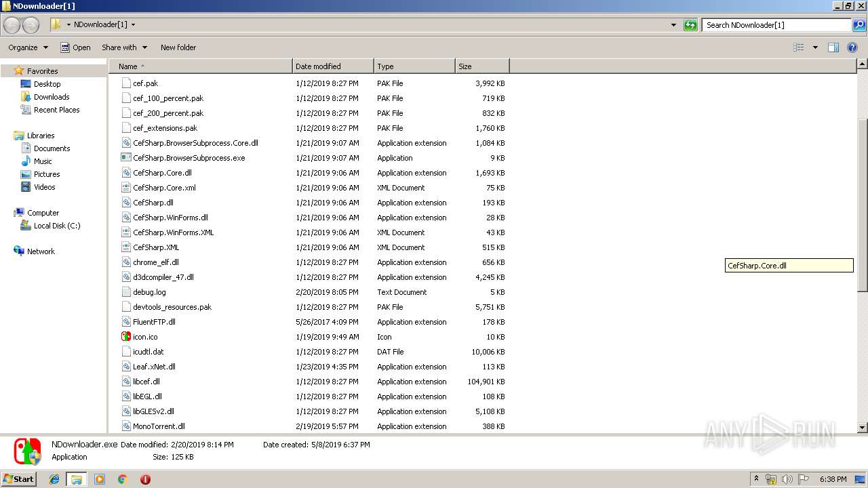Click the volume icon in system tray
Screen dimensions: 868x488
[787, 479]
